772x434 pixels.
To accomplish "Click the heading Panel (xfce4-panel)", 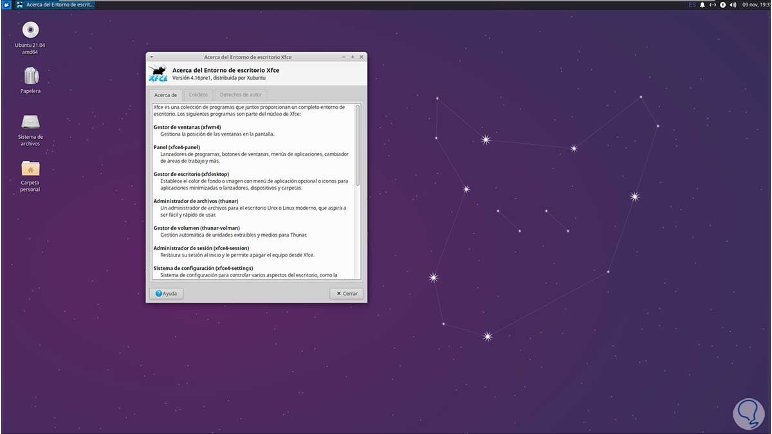I will [177, 147].
